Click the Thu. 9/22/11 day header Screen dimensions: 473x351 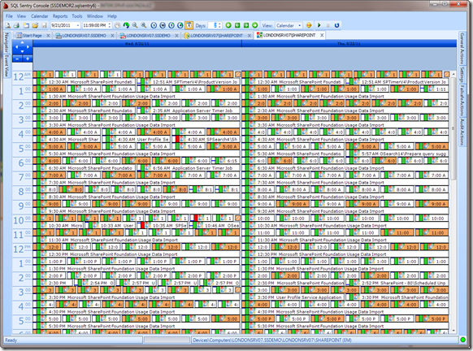[x=349, y=44]
